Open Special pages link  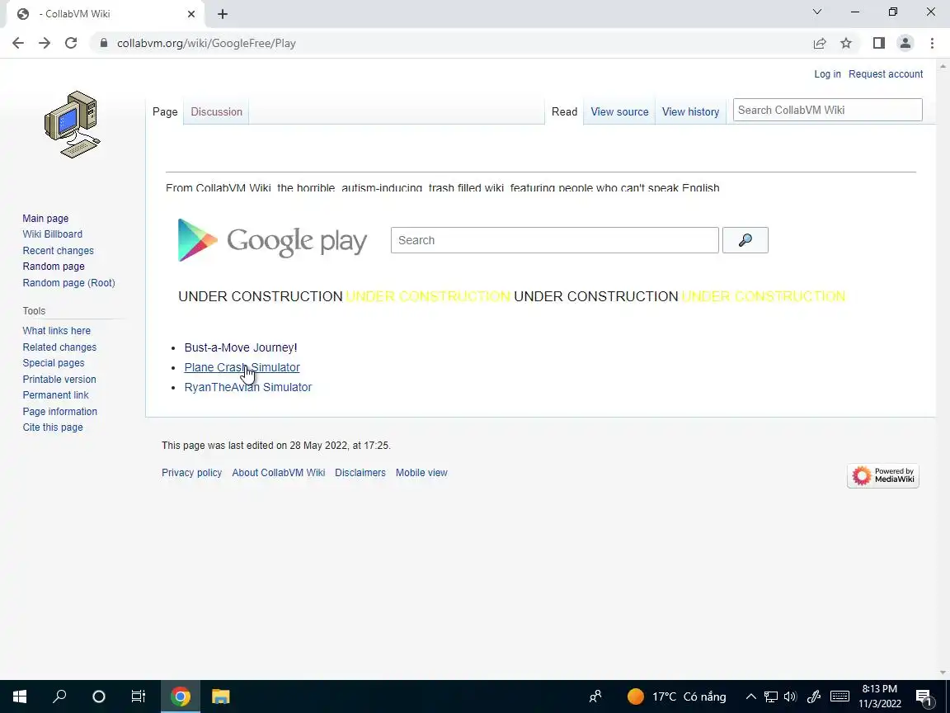coord(54,362)
